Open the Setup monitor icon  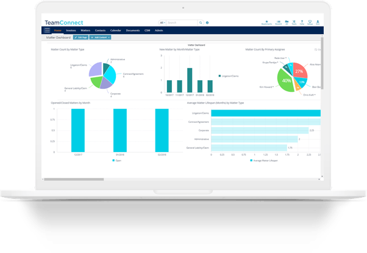(310, 23)
